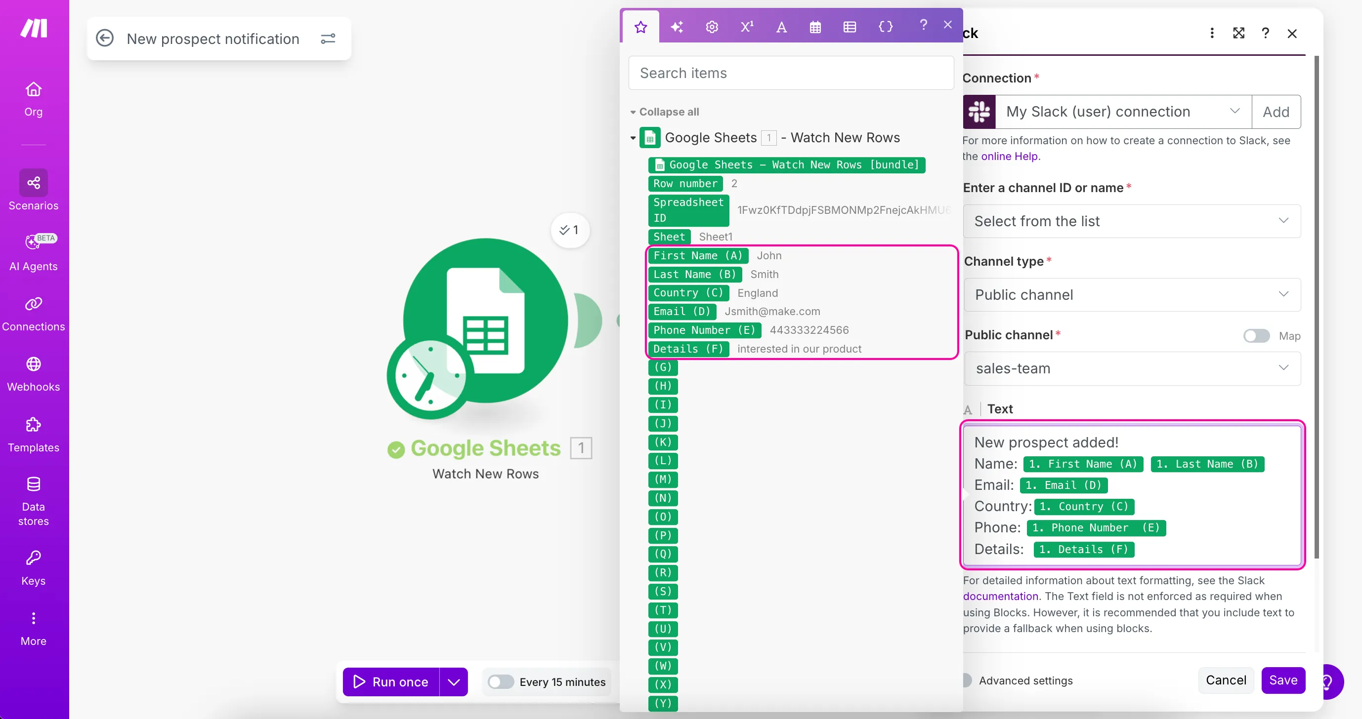Open the Keys section
This screenshot has height=719, width=1362.
(33, 568)
